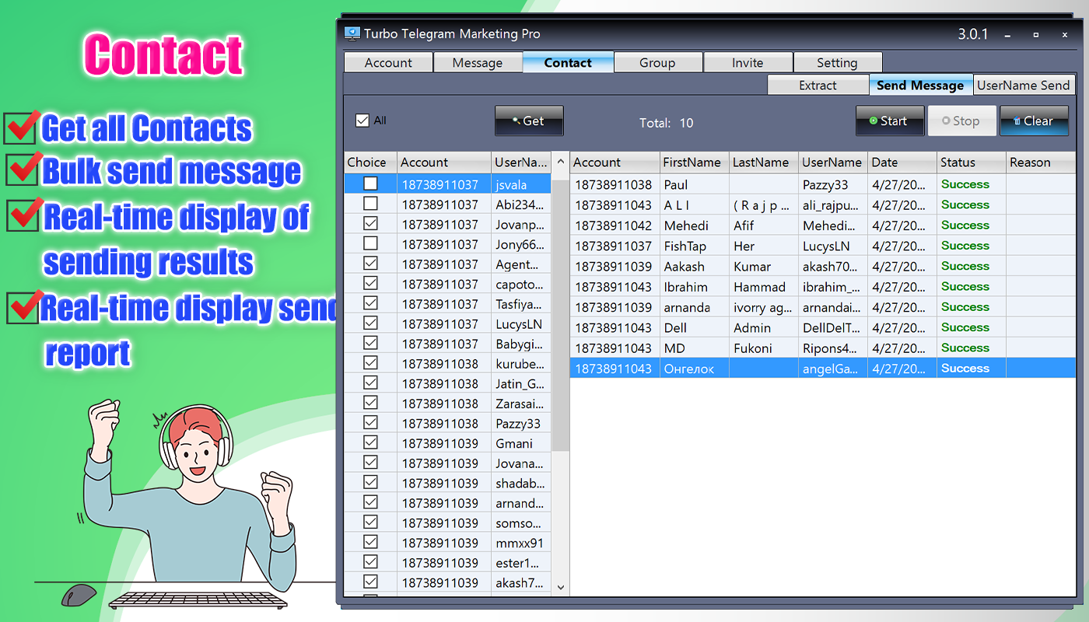1089x622 pixels.
Task: Click the Get button
Action: click(x=529, y=121)
